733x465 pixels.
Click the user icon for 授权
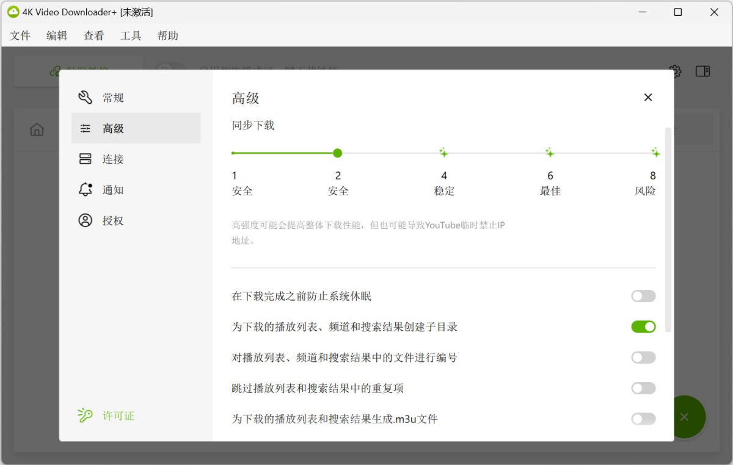86,220
